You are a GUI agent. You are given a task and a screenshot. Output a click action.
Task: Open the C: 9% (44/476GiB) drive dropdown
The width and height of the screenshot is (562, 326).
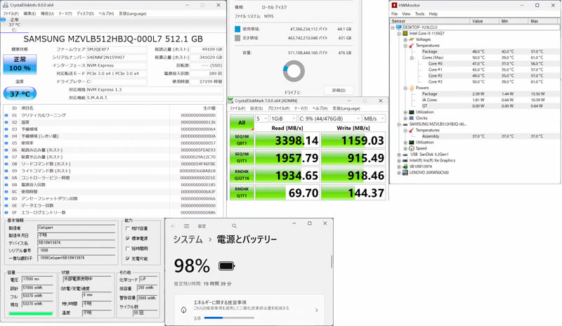[x=329, y=119]
